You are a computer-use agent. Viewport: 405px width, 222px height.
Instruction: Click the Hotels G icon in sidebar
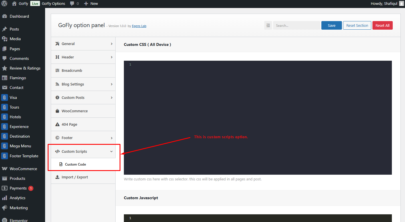pos(5,117)
